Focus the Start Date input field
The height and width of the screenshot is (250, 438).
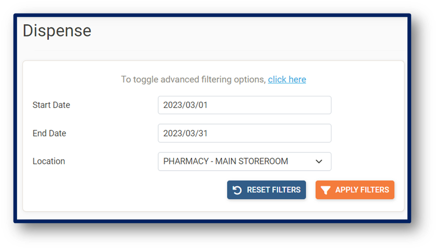coord(244,105)
